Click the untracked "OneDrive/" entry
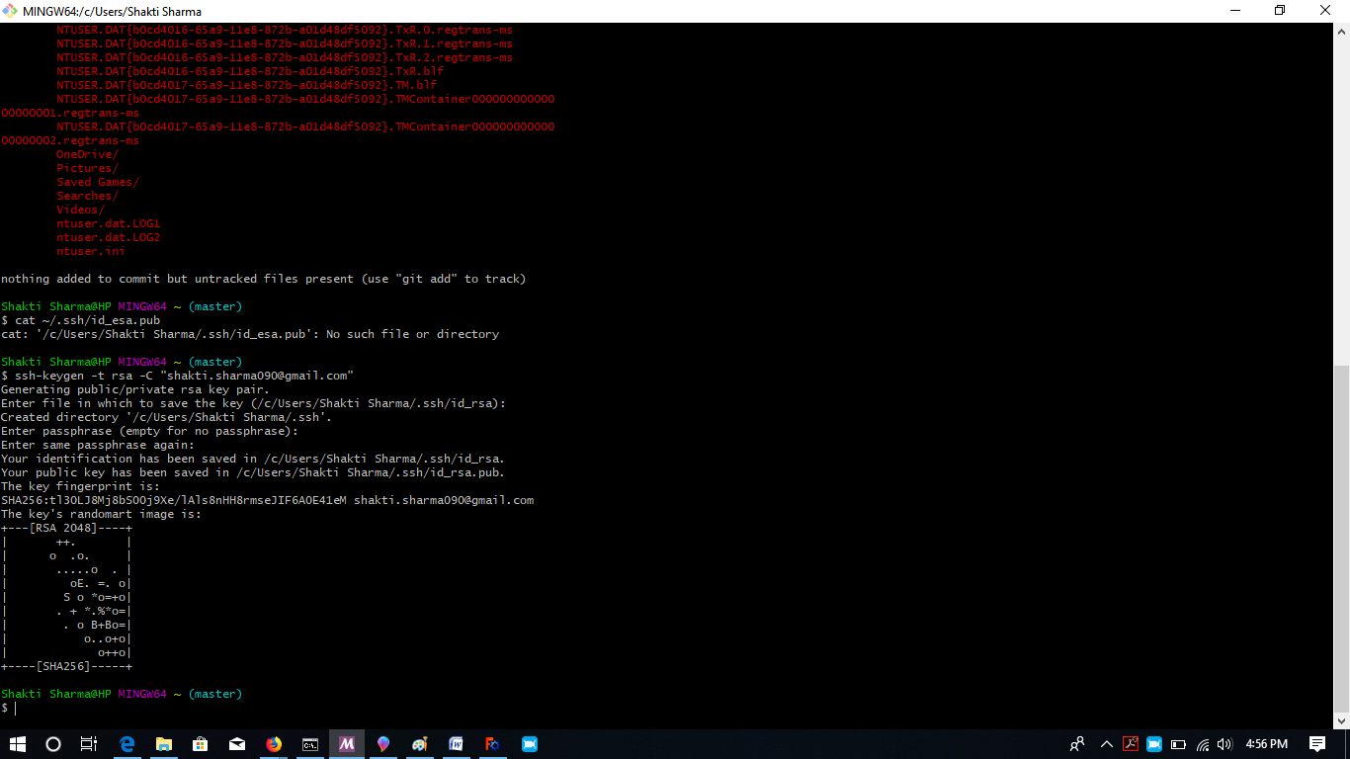 87,154
